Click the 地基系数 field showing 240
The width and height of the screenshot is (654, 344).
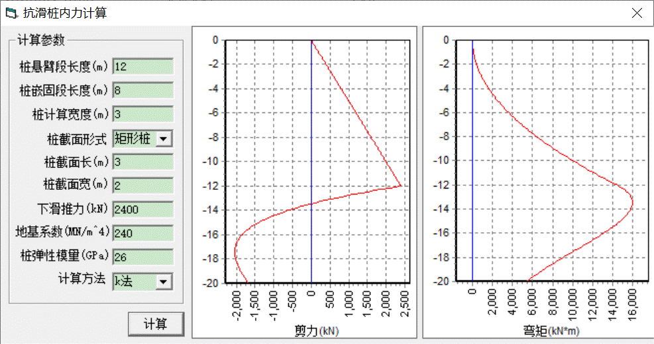(142, 234)
